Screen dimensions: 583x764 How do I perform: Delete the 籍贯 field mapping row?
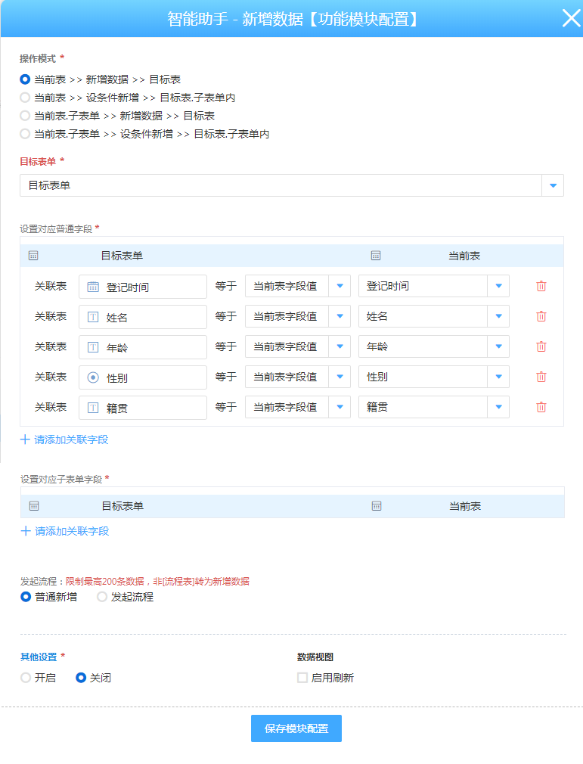click(541, 407)
